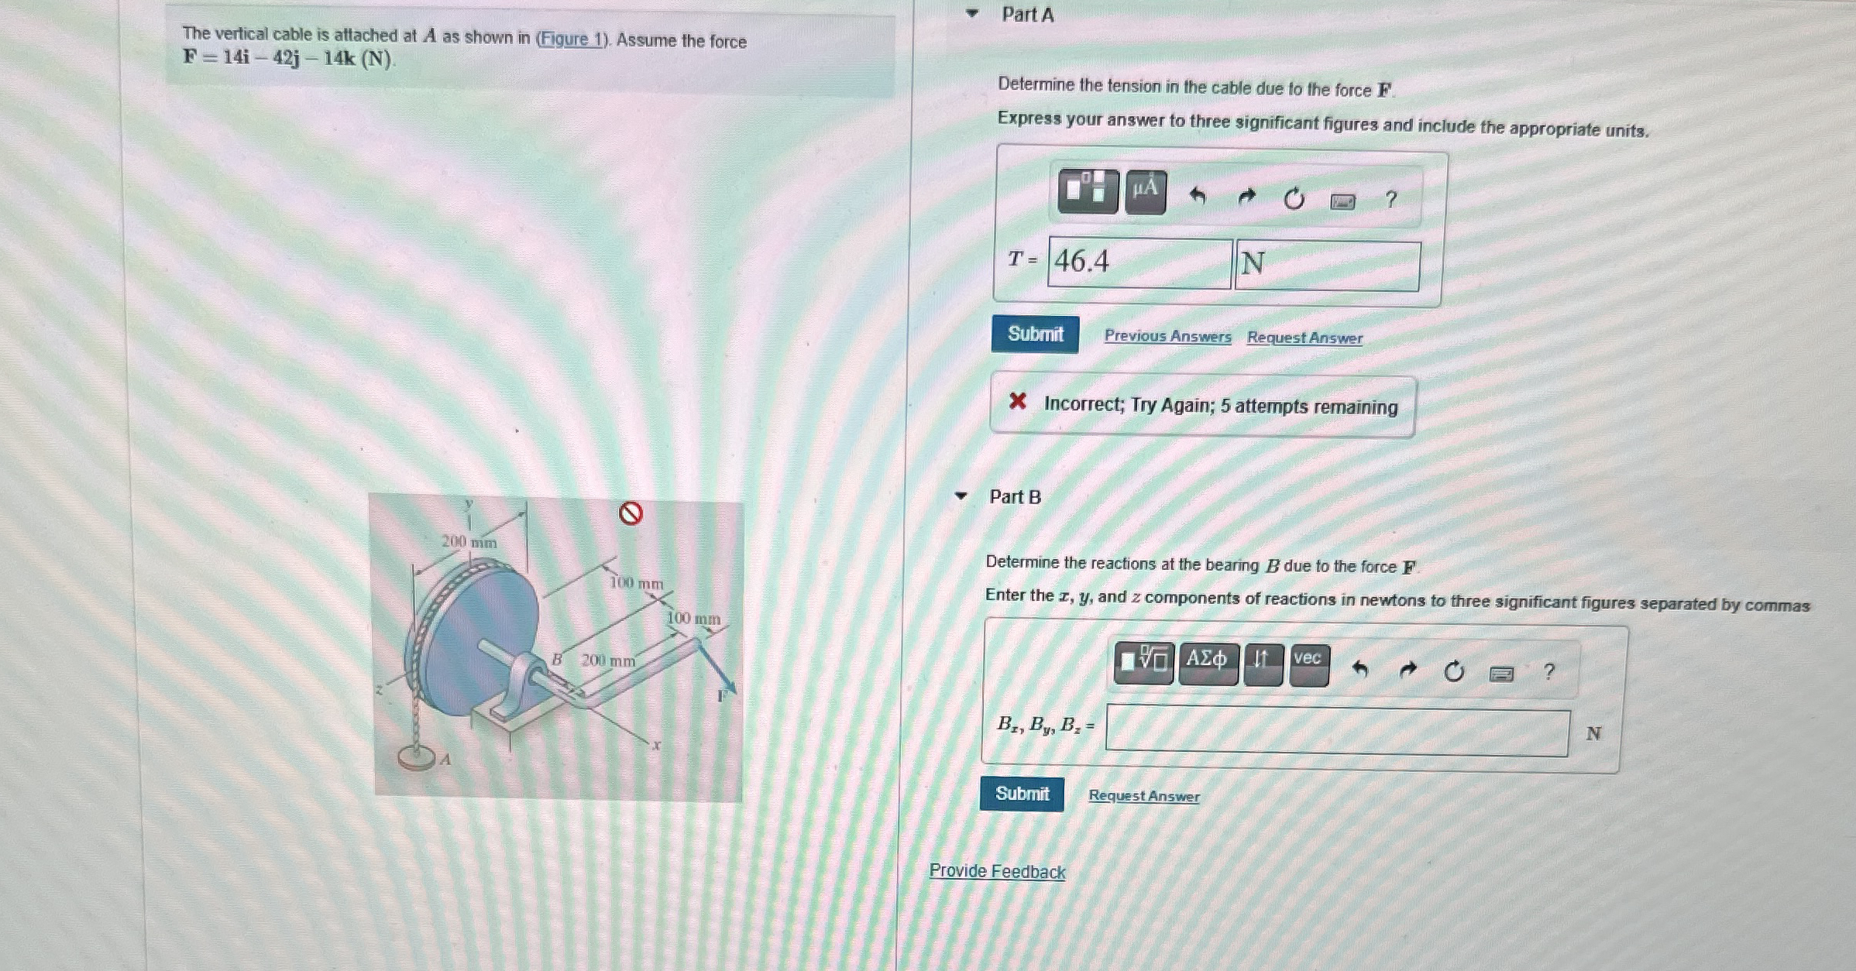Image resolution: width=1856 pixels, height=971 pixels.
Task: Open keyboard shortcuts icon in Part A
Action: [1342, 202]
